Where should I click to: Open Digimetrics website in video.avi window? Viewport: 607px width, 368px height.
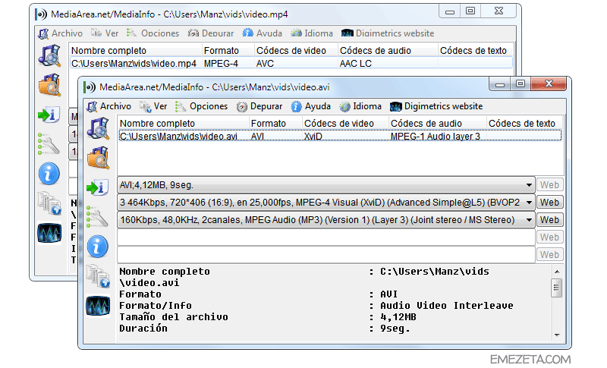(x=436, y=106)
